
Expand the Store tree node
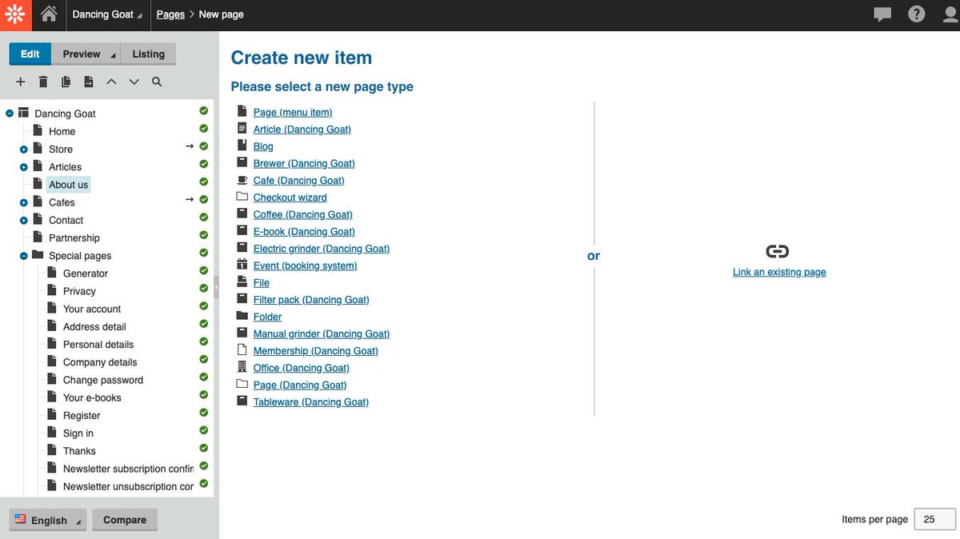pyautogui.click(x=24, y=150)
